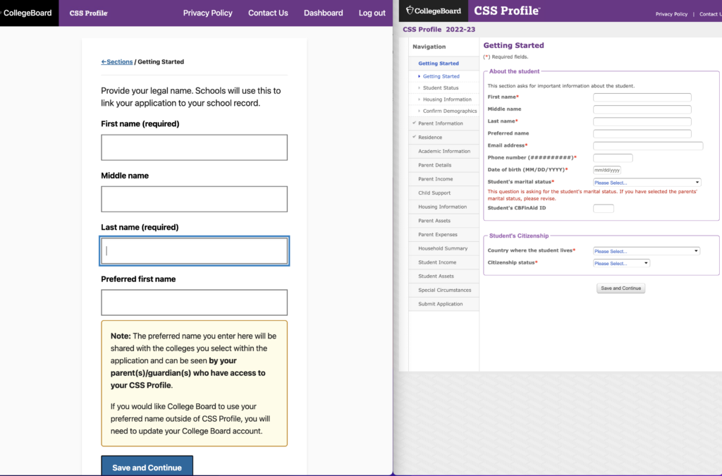This screenshot has width=722, height=476.
Task: Go to the Parent Income section
Action: tap(436, 179)
